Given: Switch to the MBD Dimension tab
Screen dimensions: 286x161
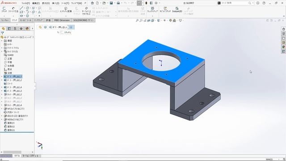Looking at the screenshot, I should [62, 20].
